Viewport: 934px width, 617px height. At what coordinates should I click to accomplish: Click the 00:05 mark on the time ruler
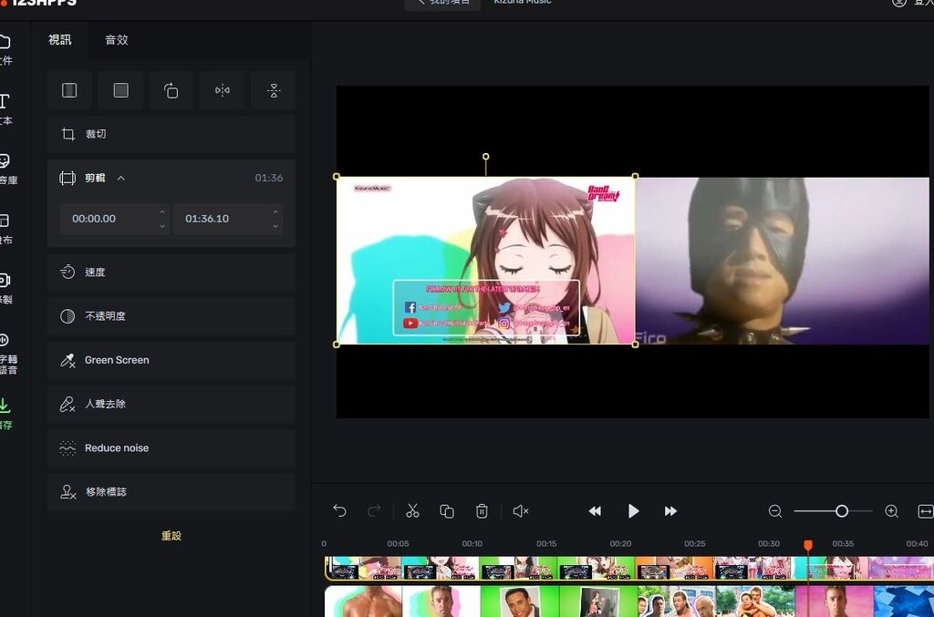398,544
